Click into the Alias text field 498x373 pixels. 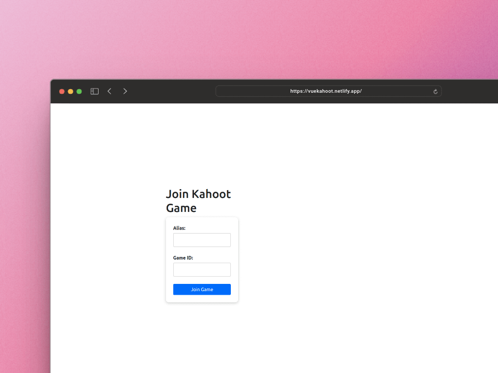pyautogui.click(x=202, y=240)
